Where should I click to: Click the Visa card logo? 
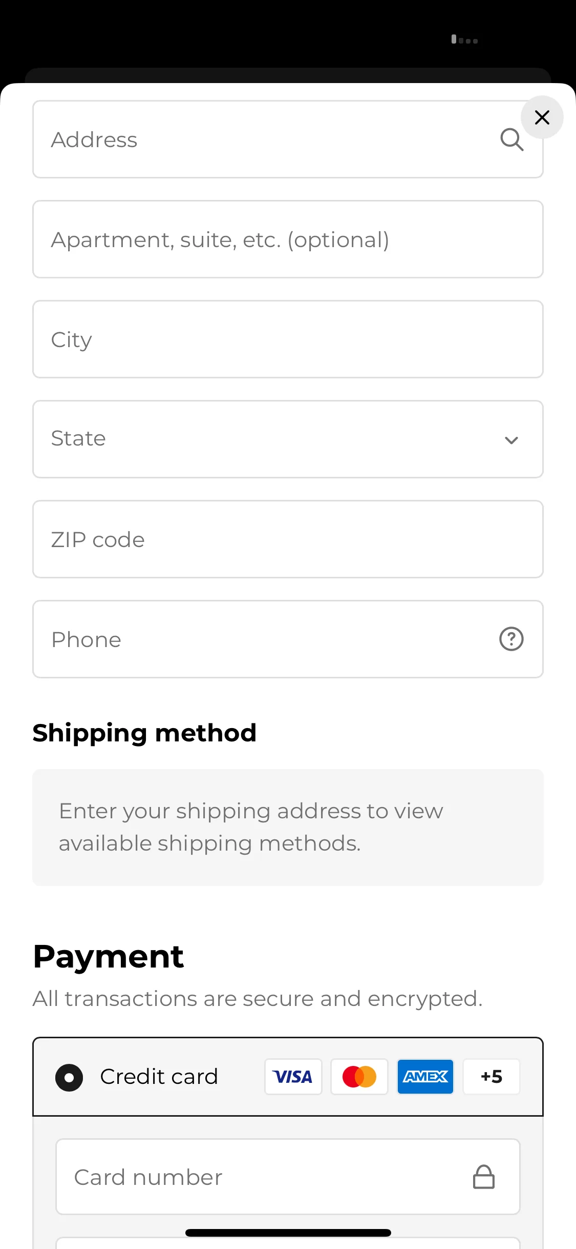[293, 1077]
